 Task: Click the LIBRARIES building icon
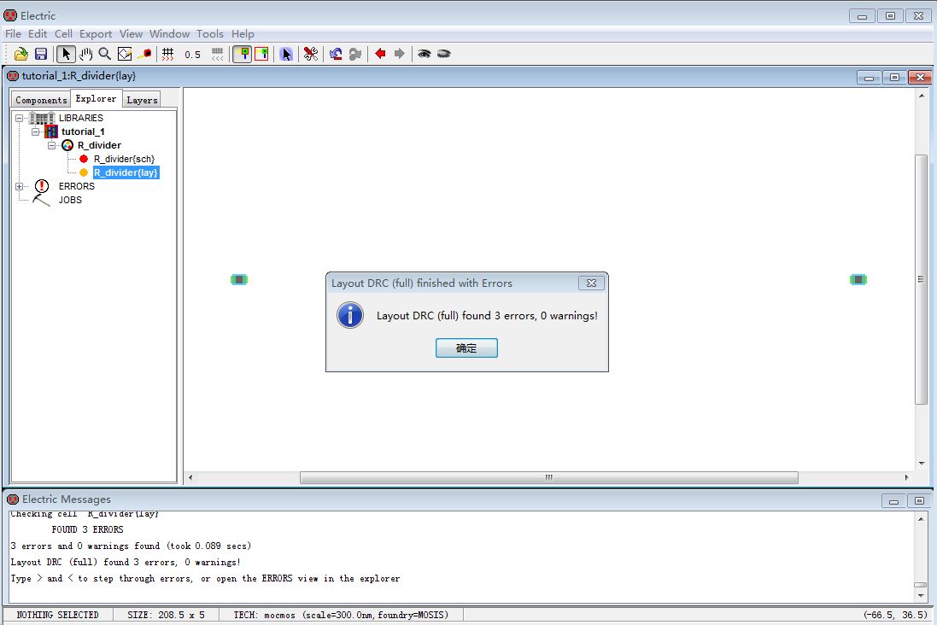point(42,118)
